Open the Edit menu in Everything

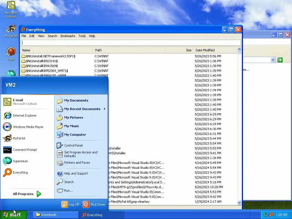(x=32, y=36)
